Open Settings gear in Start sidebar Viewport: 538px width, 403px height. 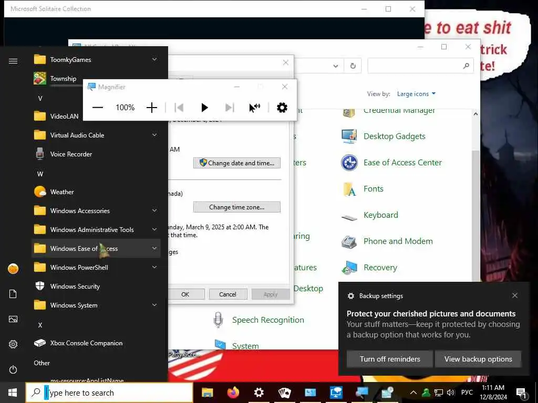click(x=13, y=344)
